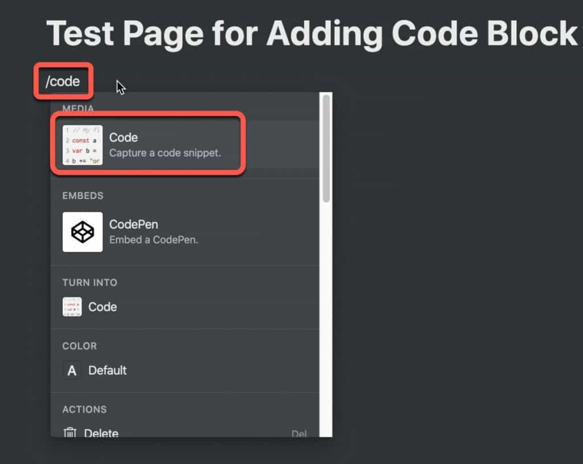583x464 pixels.
Task: Click the /code slash command text field
Action: point(63,81)
